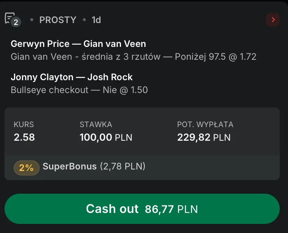Screen dimensions: 288x233
Task: Click the 1d time label
Action: (x=96, y=20)
